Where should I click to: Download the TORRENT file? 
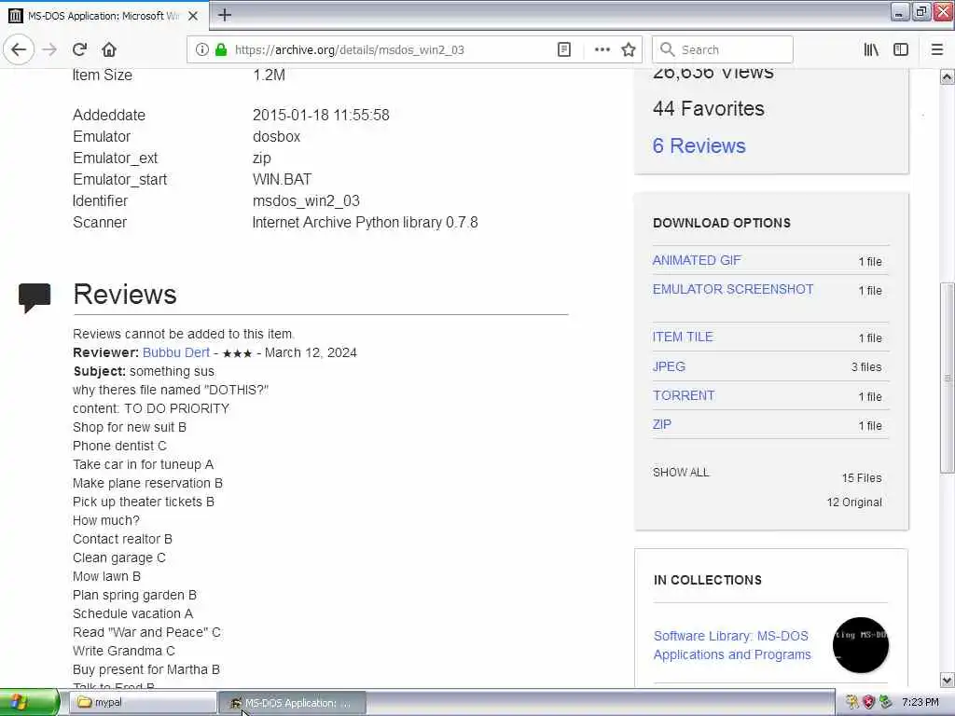[x=684, y=395]
